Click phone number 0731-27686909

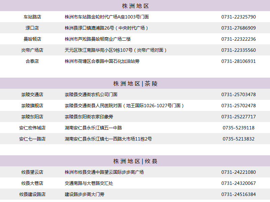[238, 28]
